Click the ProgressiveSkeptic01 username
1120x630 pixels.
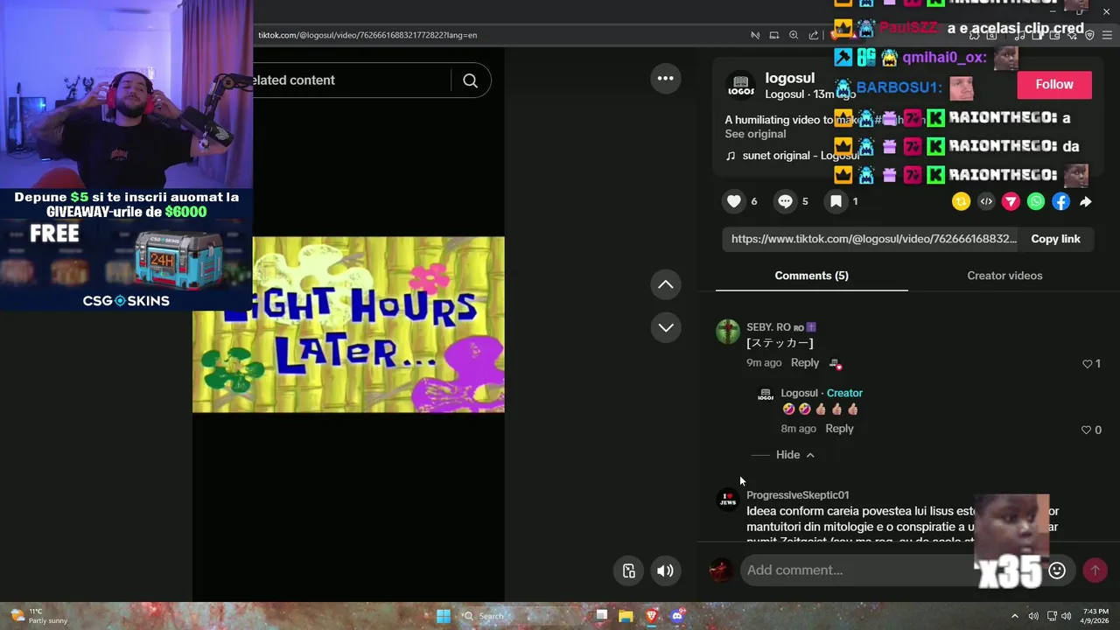[x=798, y=495]
